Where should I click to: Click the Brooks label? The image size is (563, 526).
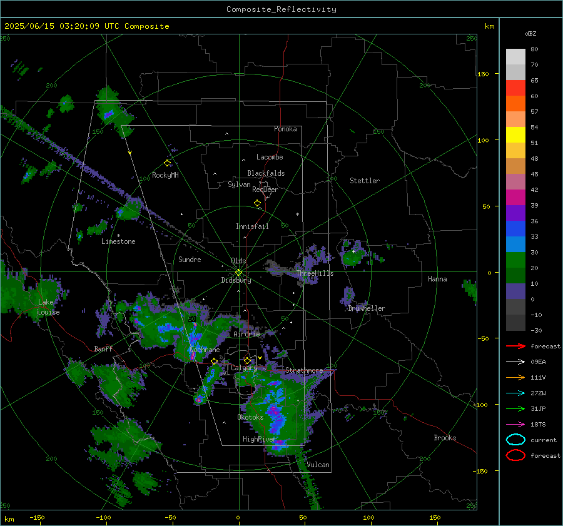point(445,438)
